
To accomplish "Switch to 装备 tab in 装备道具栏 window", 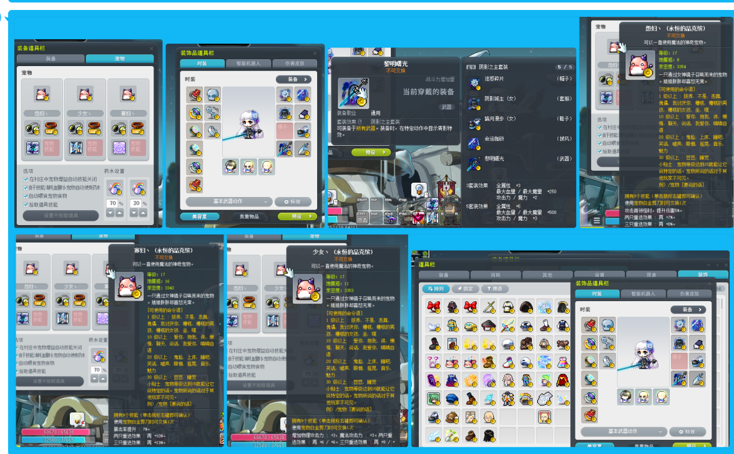I will tap(51, 59).
